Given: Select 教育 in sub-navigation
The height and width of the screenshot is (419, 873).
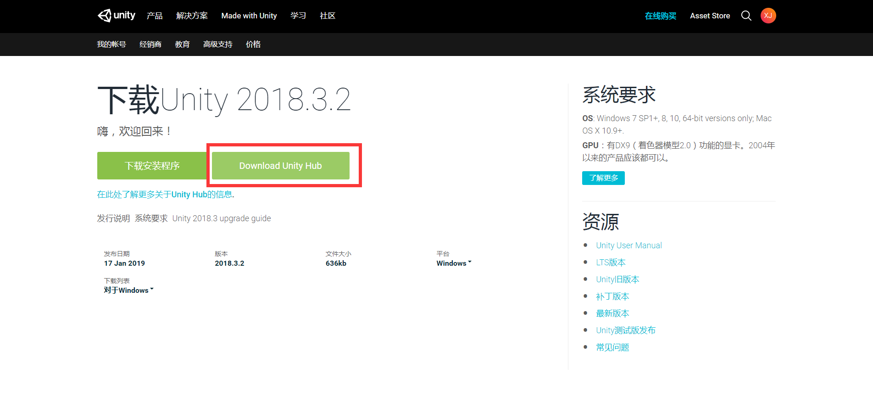Looking at the screenshot, I should coord(182,44).
